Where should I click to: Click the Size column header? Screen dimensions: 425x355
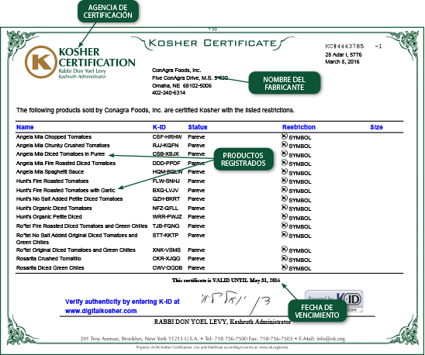point(376,127)
